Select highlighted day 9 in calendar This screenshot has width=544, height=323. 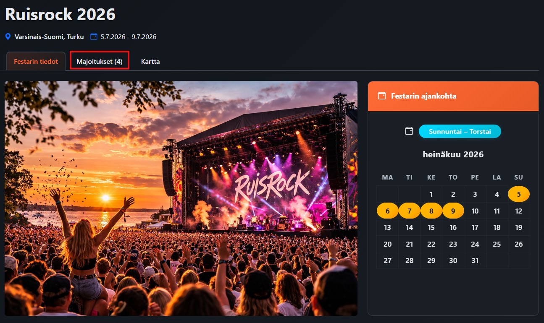point(453,211)
